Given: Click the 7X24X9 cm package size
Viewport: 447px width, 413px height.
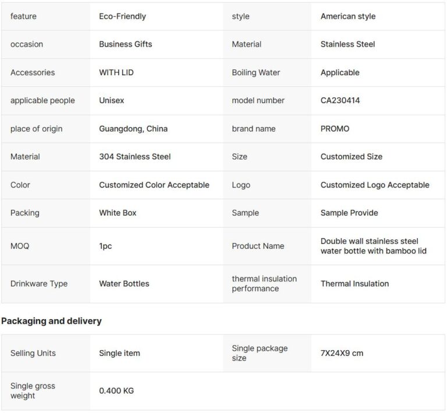Looking at the screenshot, I should (342, 353).
